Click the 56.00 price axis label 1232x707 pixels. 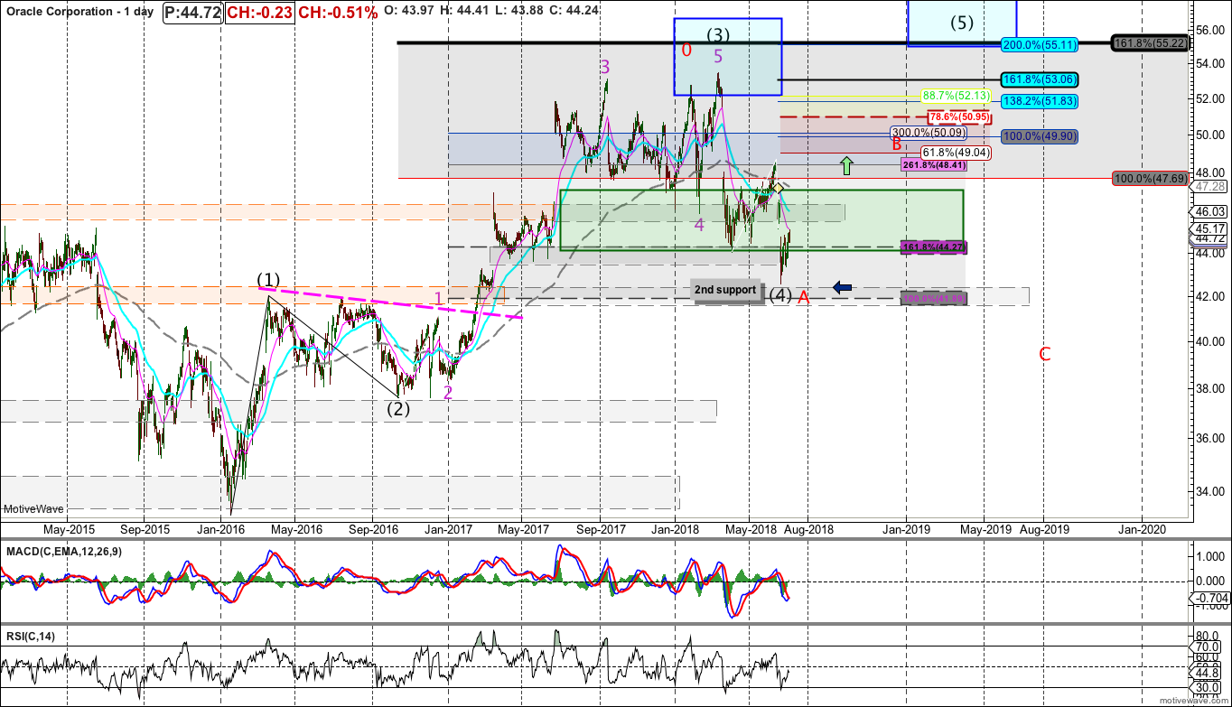click(1209, 29)
